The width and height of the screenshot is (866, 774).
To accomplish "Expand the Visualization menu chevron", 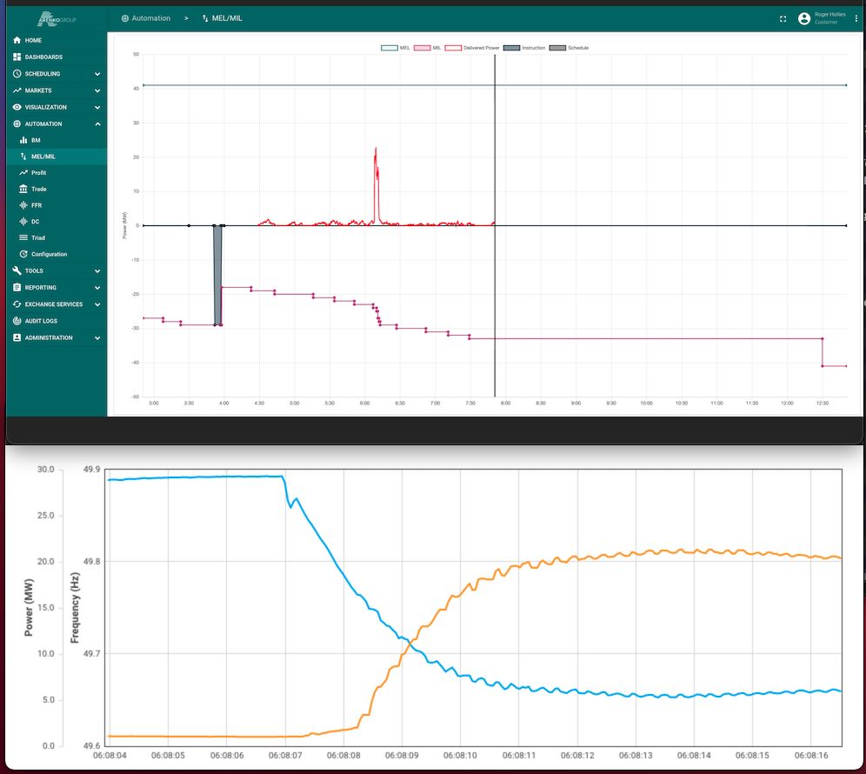I will [97, 107].
